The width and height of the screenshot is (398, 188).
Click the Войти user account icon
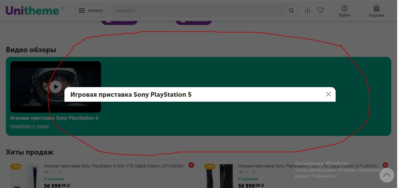coord(344,8)
